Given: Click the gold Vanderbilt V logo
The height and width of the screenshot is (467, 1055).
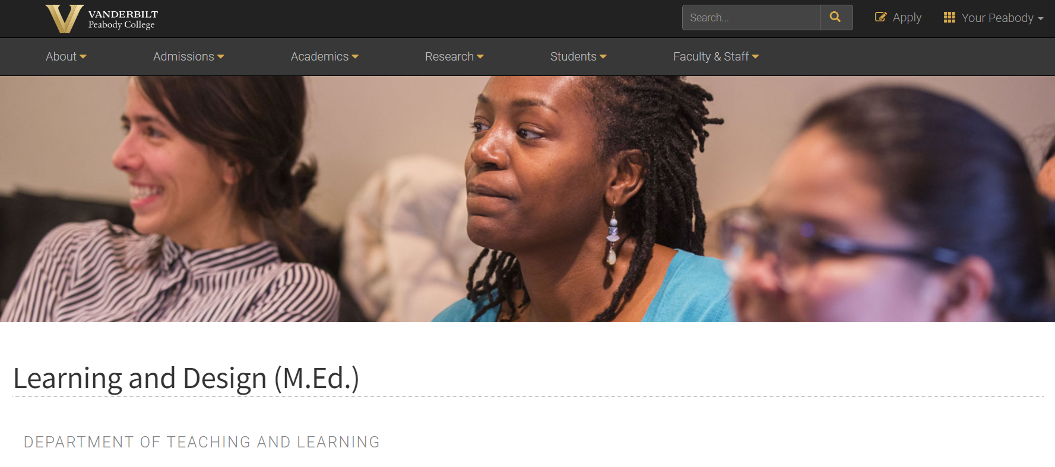Looking at the screenshot, I should click(x=64, y=19).
